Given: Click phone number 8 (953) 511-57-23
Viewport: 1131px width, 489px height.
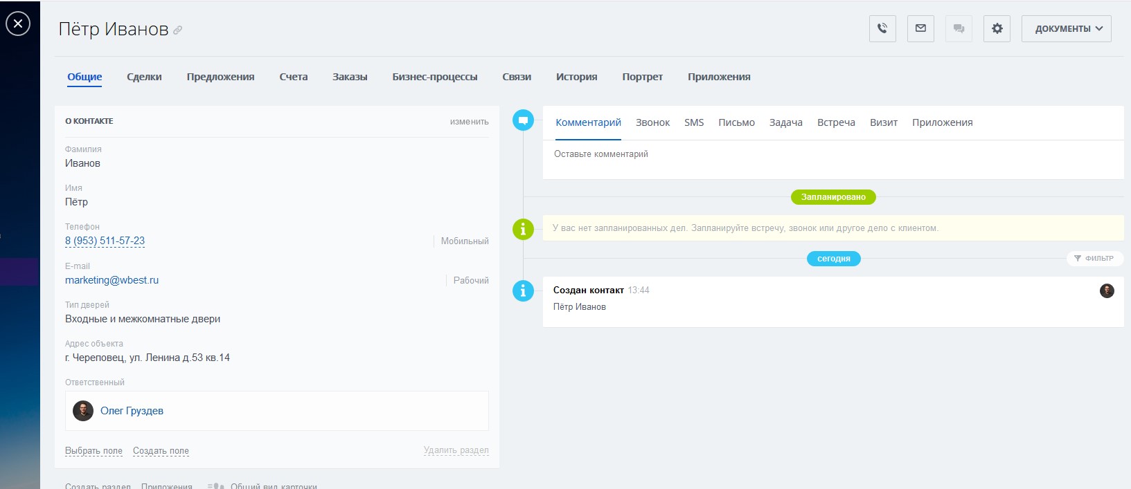Looking at the screenshot, I should 105,241.
